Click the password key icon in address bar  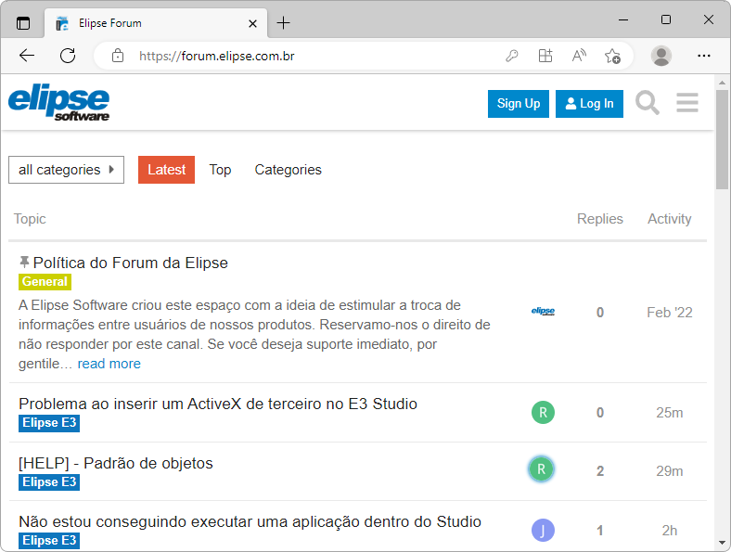tap(511, 56)
